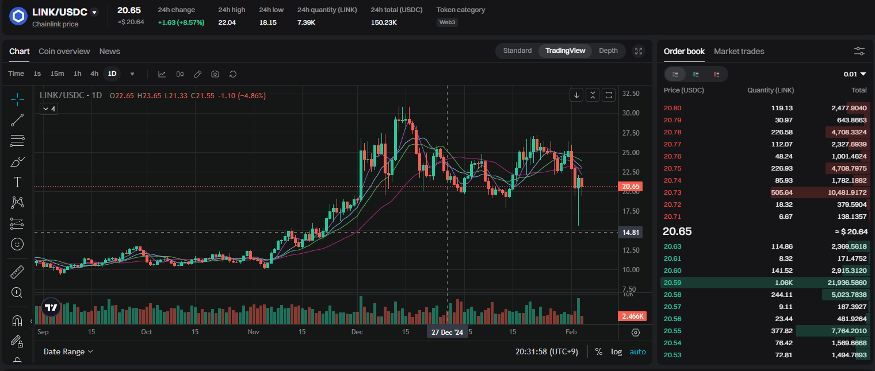Click the TradingView logo on chart
875x371 pixels.
[51, 307]
